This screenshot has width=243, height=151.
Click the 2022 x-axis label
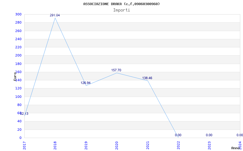[x=178, y=146]
